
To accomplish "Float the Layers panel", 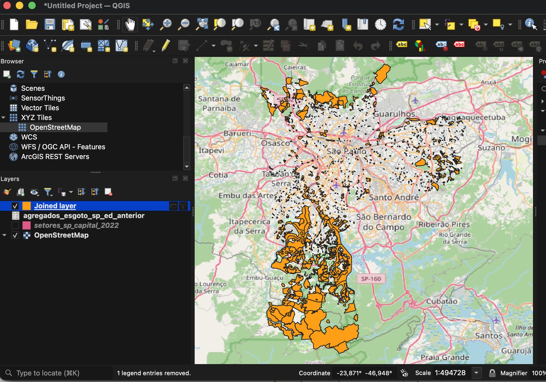I will click(x=175, y=178).
